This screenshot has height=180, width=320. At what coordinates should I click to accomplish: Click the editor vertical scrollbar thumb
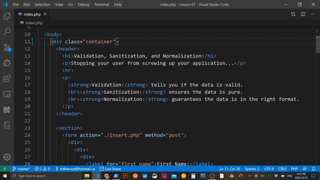click(318, 44)
